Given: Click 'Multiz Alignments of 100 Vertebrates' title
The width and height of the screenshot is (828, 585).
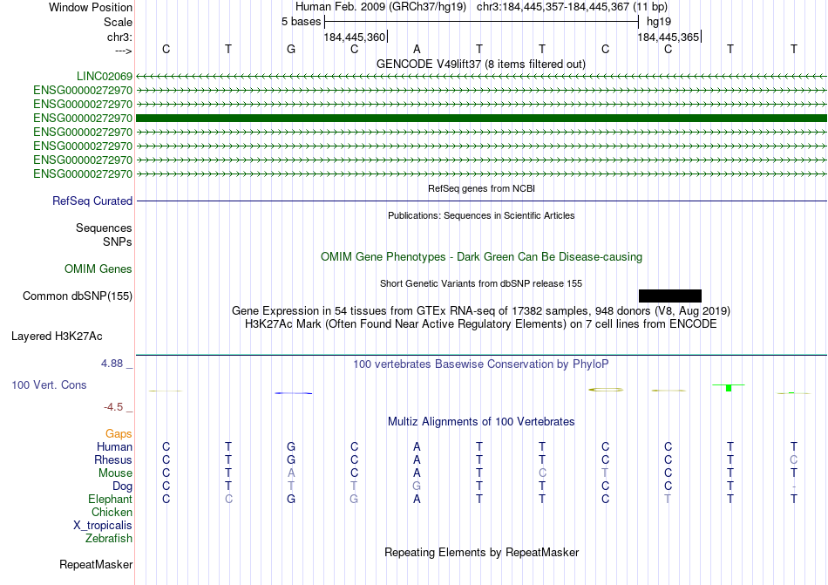Looking at the screenshot, I should click(x=481, y=422).
